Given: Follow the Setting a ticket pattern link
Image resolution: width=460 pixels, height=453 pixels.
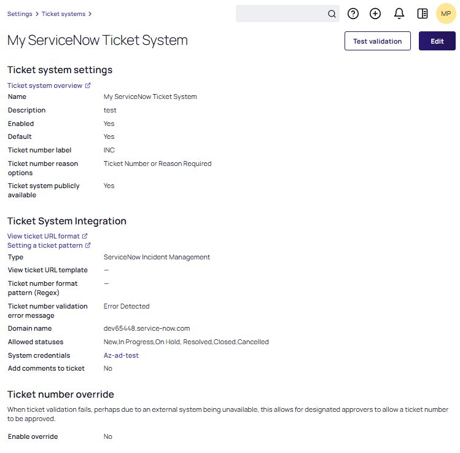Looking at the screenshot, I should tap(44, 245).
